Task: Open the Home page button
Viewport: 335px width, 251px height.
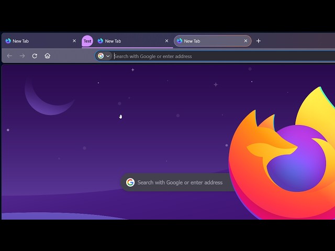Action: pos(48,56)
